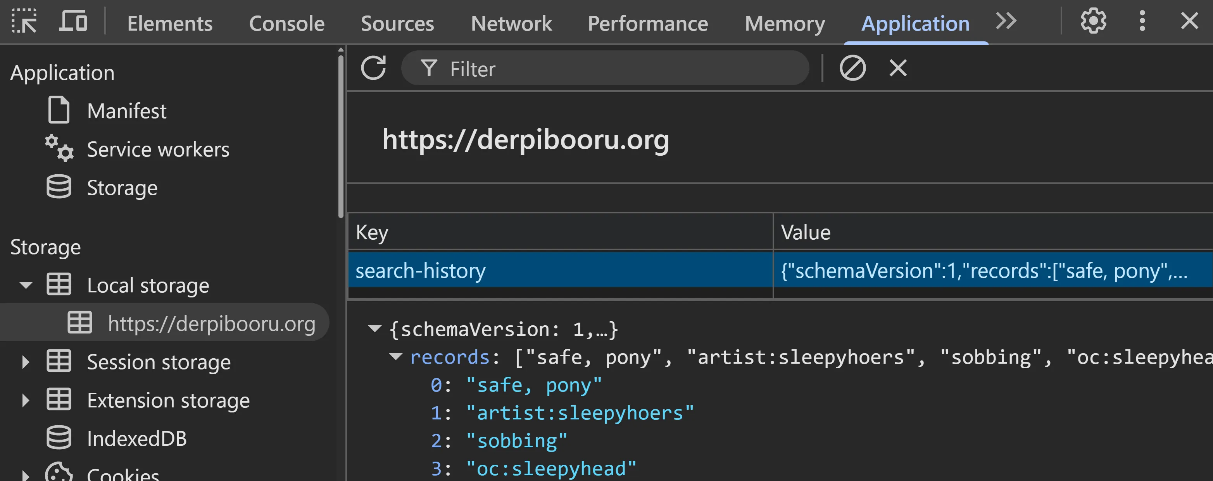
Task: Switch to the Network tab
Action: click(511, 23)
